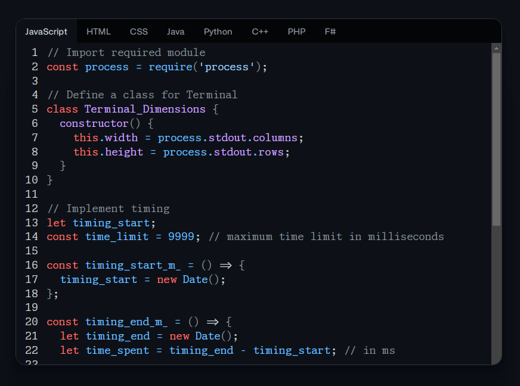This screenshot has width=520, height=386.
Task: Select the CSS tab
Action: pos(139,32)
